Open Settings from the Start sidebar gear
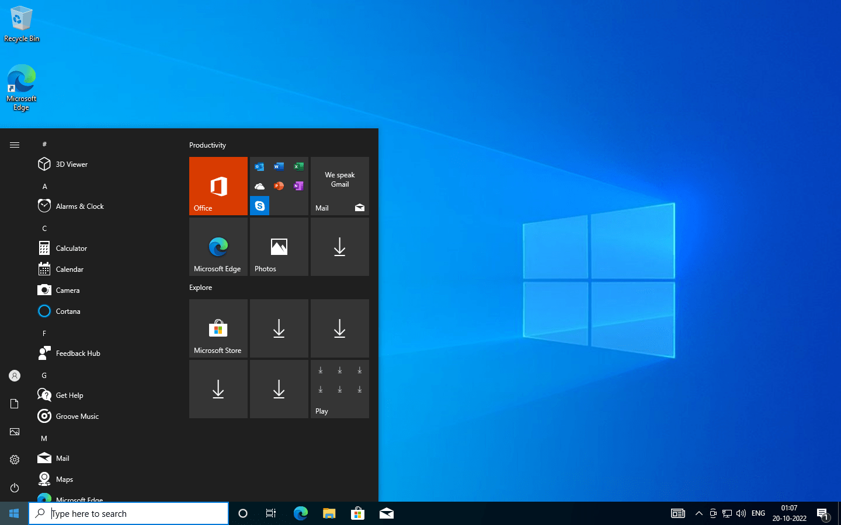This screenshot has width=841, height=525. point(14,460)
